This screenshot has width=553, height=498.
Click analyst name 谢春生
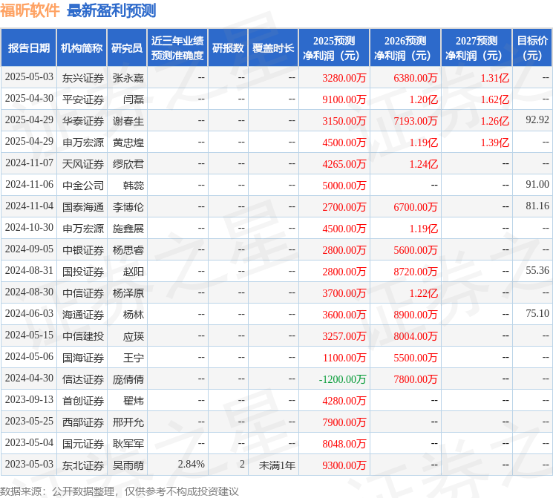(x=128, y=121)
